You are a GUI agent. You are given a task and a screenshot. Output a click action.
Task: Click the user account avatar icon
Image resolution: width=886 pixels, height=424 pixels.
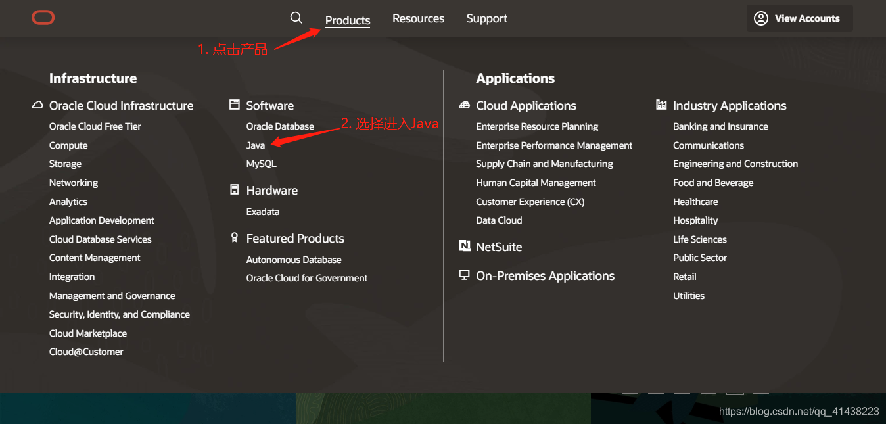click(x=761, y=18)
